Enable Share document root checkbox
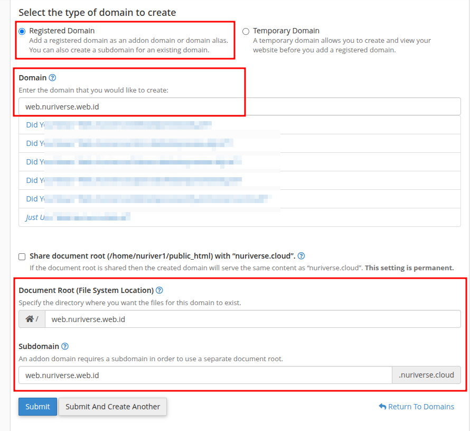 click(x=22, y=256)
